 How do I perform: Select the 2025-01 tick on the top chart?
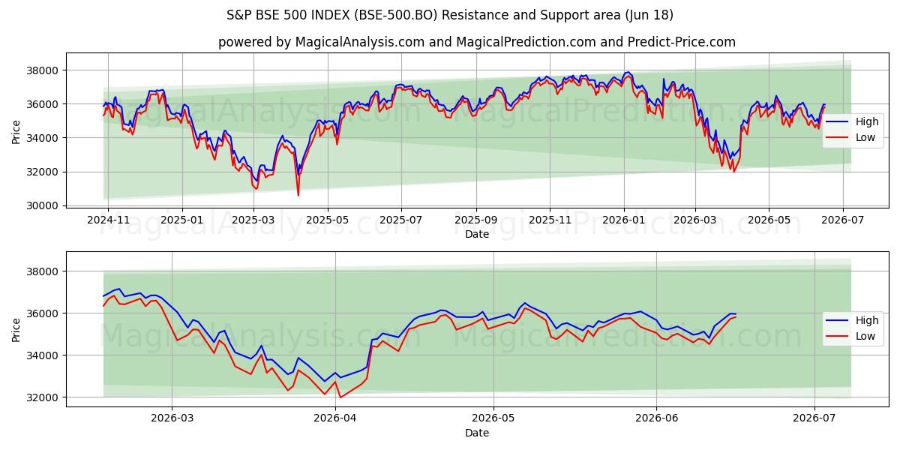point(182,220)
